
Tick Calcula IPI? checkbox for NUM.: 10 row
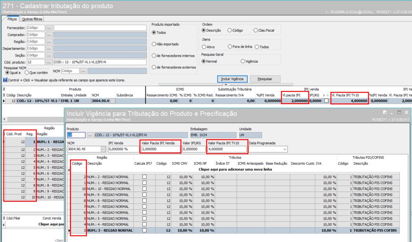[144, 189]
